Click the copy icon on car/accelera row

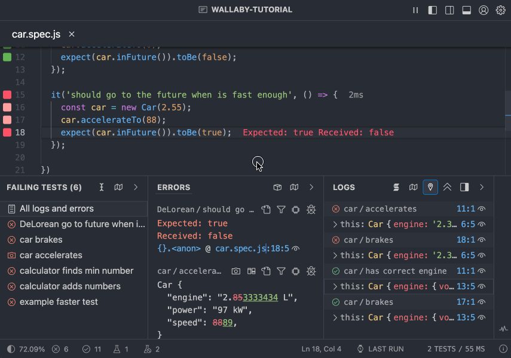click(x=266, y=271)
